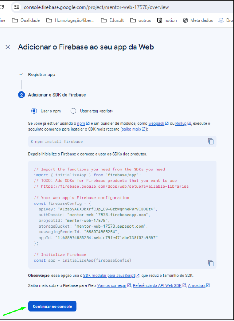The height and width of the screenshot is (321, 234).
Task: Click the firebase.google.com docs URL comment
Action: pyautogui.click(x=111, y=187)
